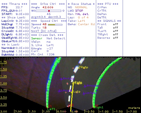Click the red steering angle slider marker
This screenshot has height=113, width=141.
tap(49, 11)
